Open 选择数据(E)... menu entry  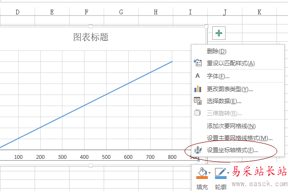pos(224,101)
